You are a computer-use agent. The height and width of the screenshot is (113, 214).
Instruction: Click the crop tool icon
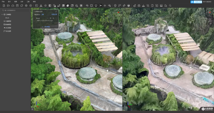[x=148, y=5]
